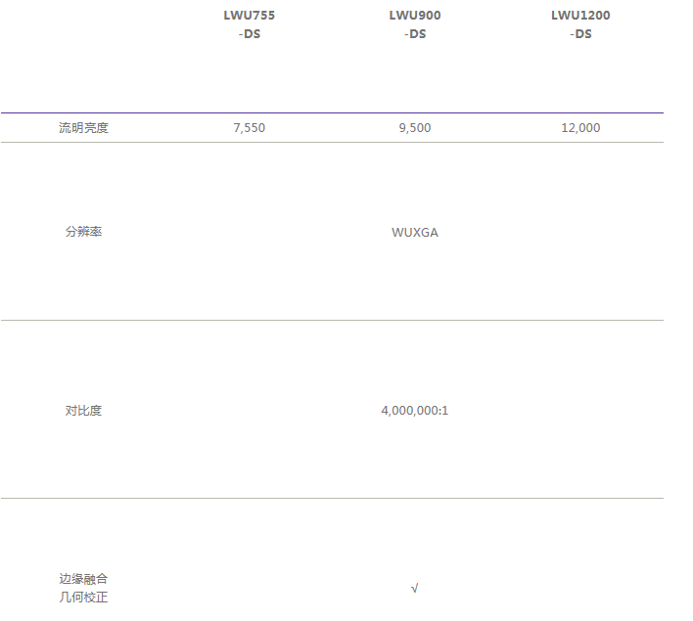The image size is (693, 621).
Task: Select the WUXGA resolution value
Action: 414,232
